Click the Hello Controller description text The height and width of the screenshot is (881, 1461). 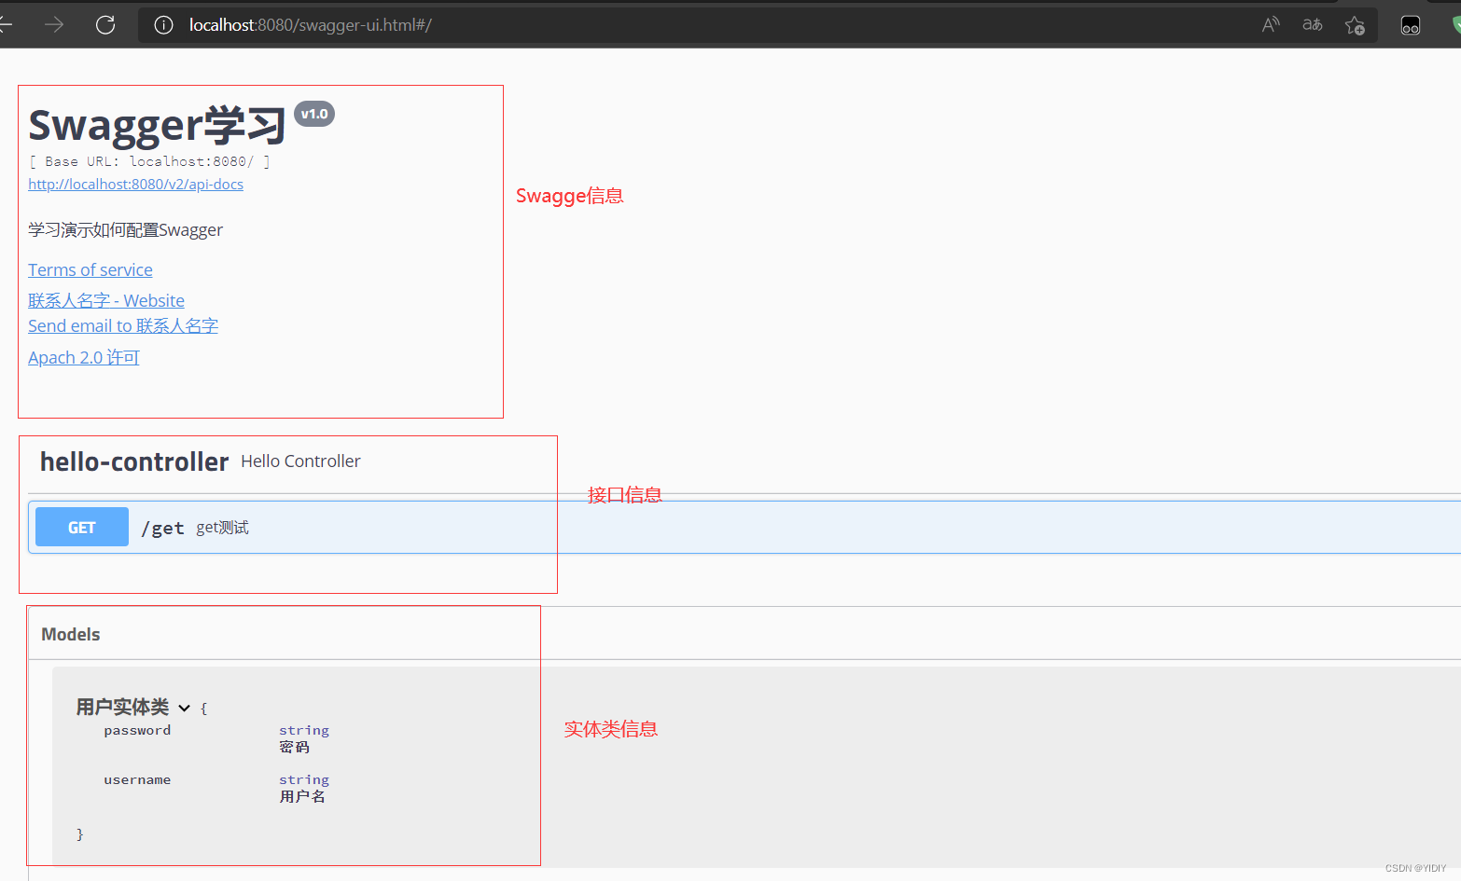(300, 461)
